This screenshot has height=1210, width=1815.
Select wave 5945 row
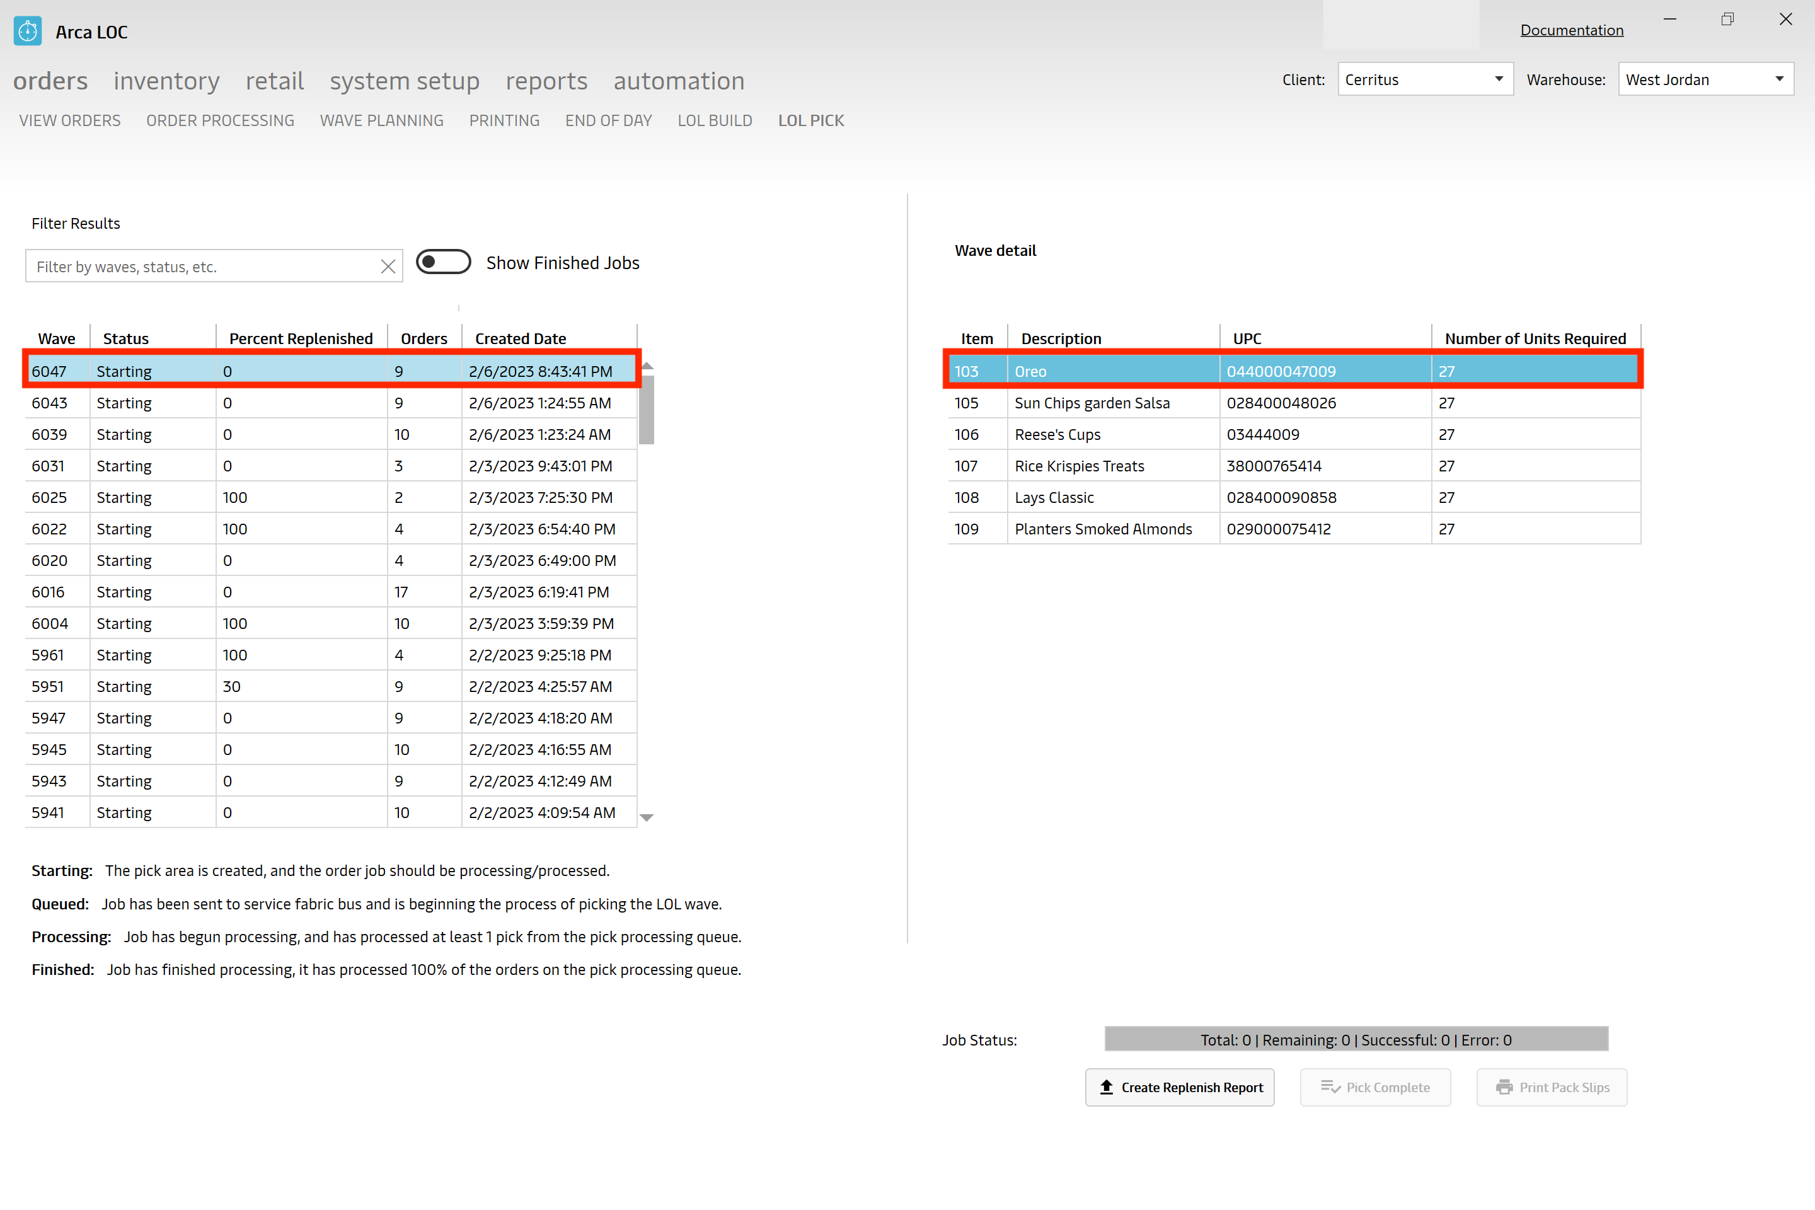(x=331, y=749)
